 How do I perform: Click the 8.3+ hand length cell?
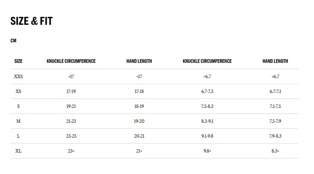point(275,151)
